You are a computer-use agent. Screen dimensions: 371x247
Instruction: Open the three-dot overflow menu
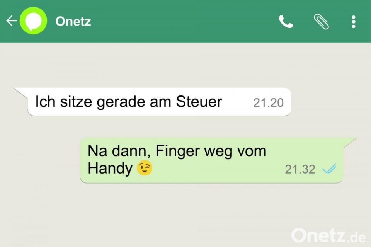point(354,22)
